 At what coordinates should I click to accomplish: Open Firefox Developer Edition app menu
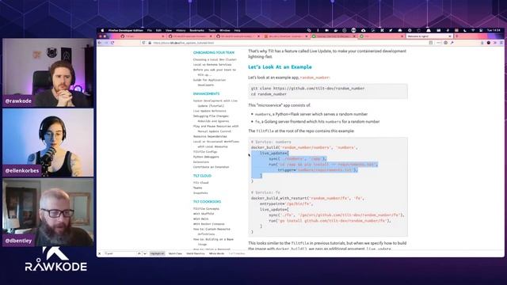click(x=125, y=30)
